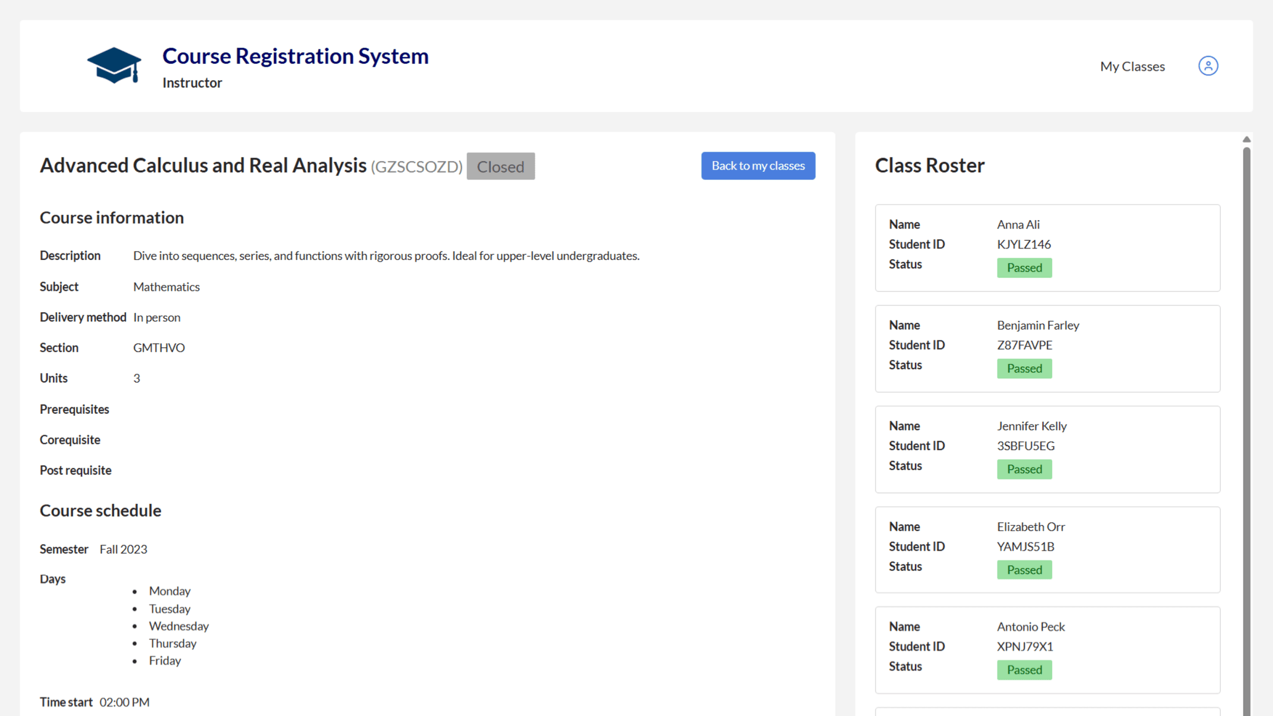Click the In person delivery value
The width and height of the screenshot is (1273, 716).
156,317
